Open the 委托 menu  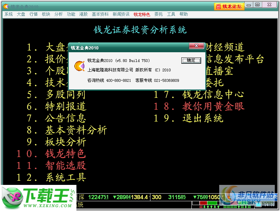(158, 14)
